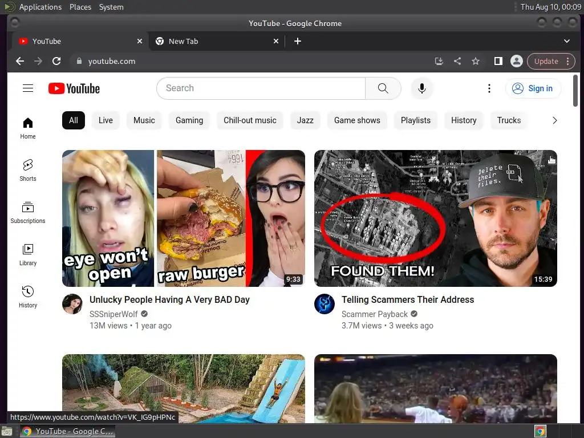Click the install app icon in address bar

(439, 61)
